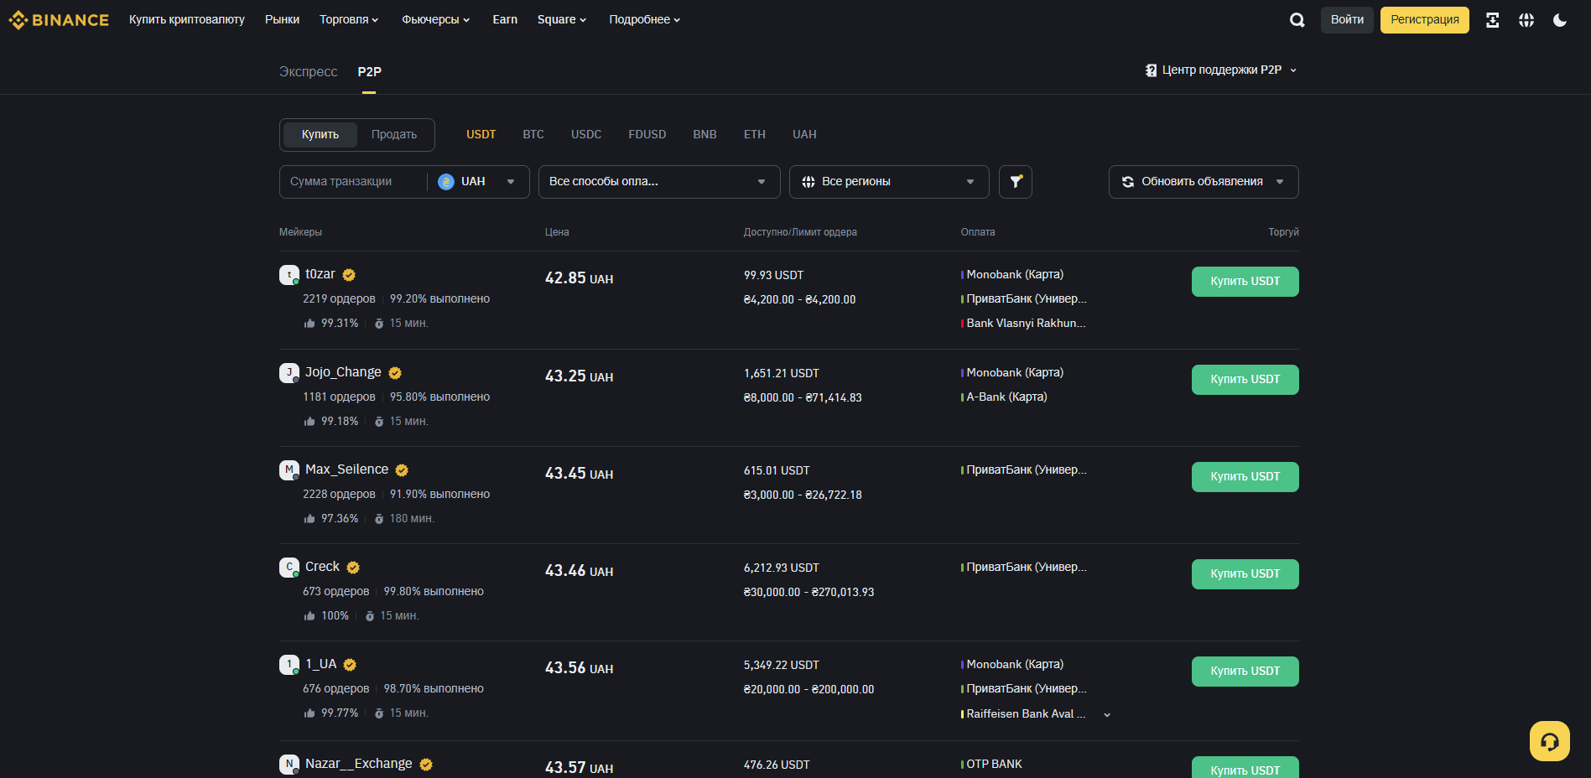
Task: Select the ETH asset tab
Action: pyautogui.click(x=755, y=134)
